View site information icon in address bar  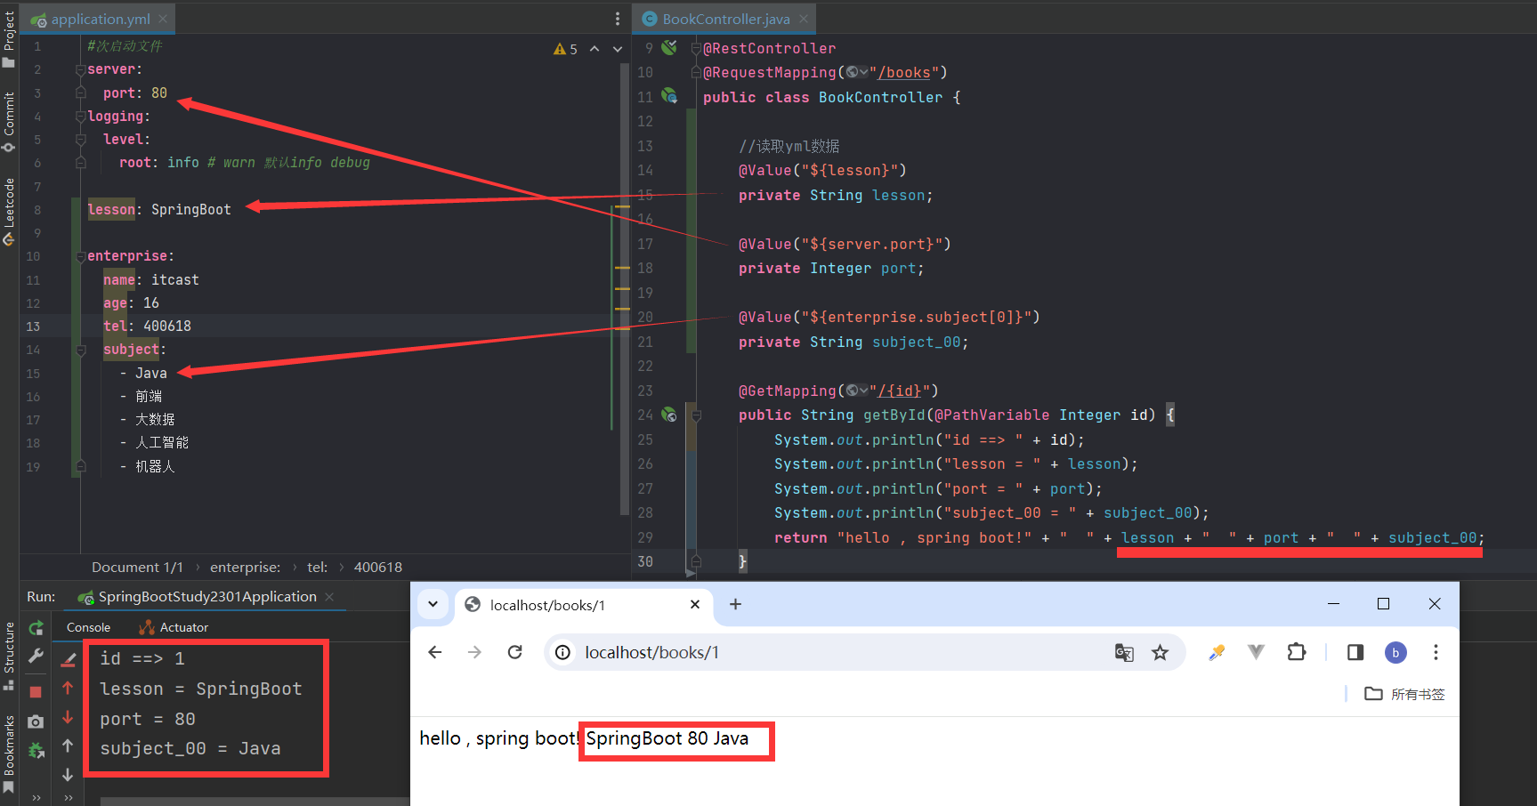pyautogui.click(x=562, y=652)
